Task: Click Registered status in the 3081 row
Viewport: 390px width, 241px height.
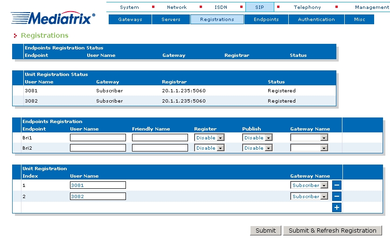Action: [282, 91]
